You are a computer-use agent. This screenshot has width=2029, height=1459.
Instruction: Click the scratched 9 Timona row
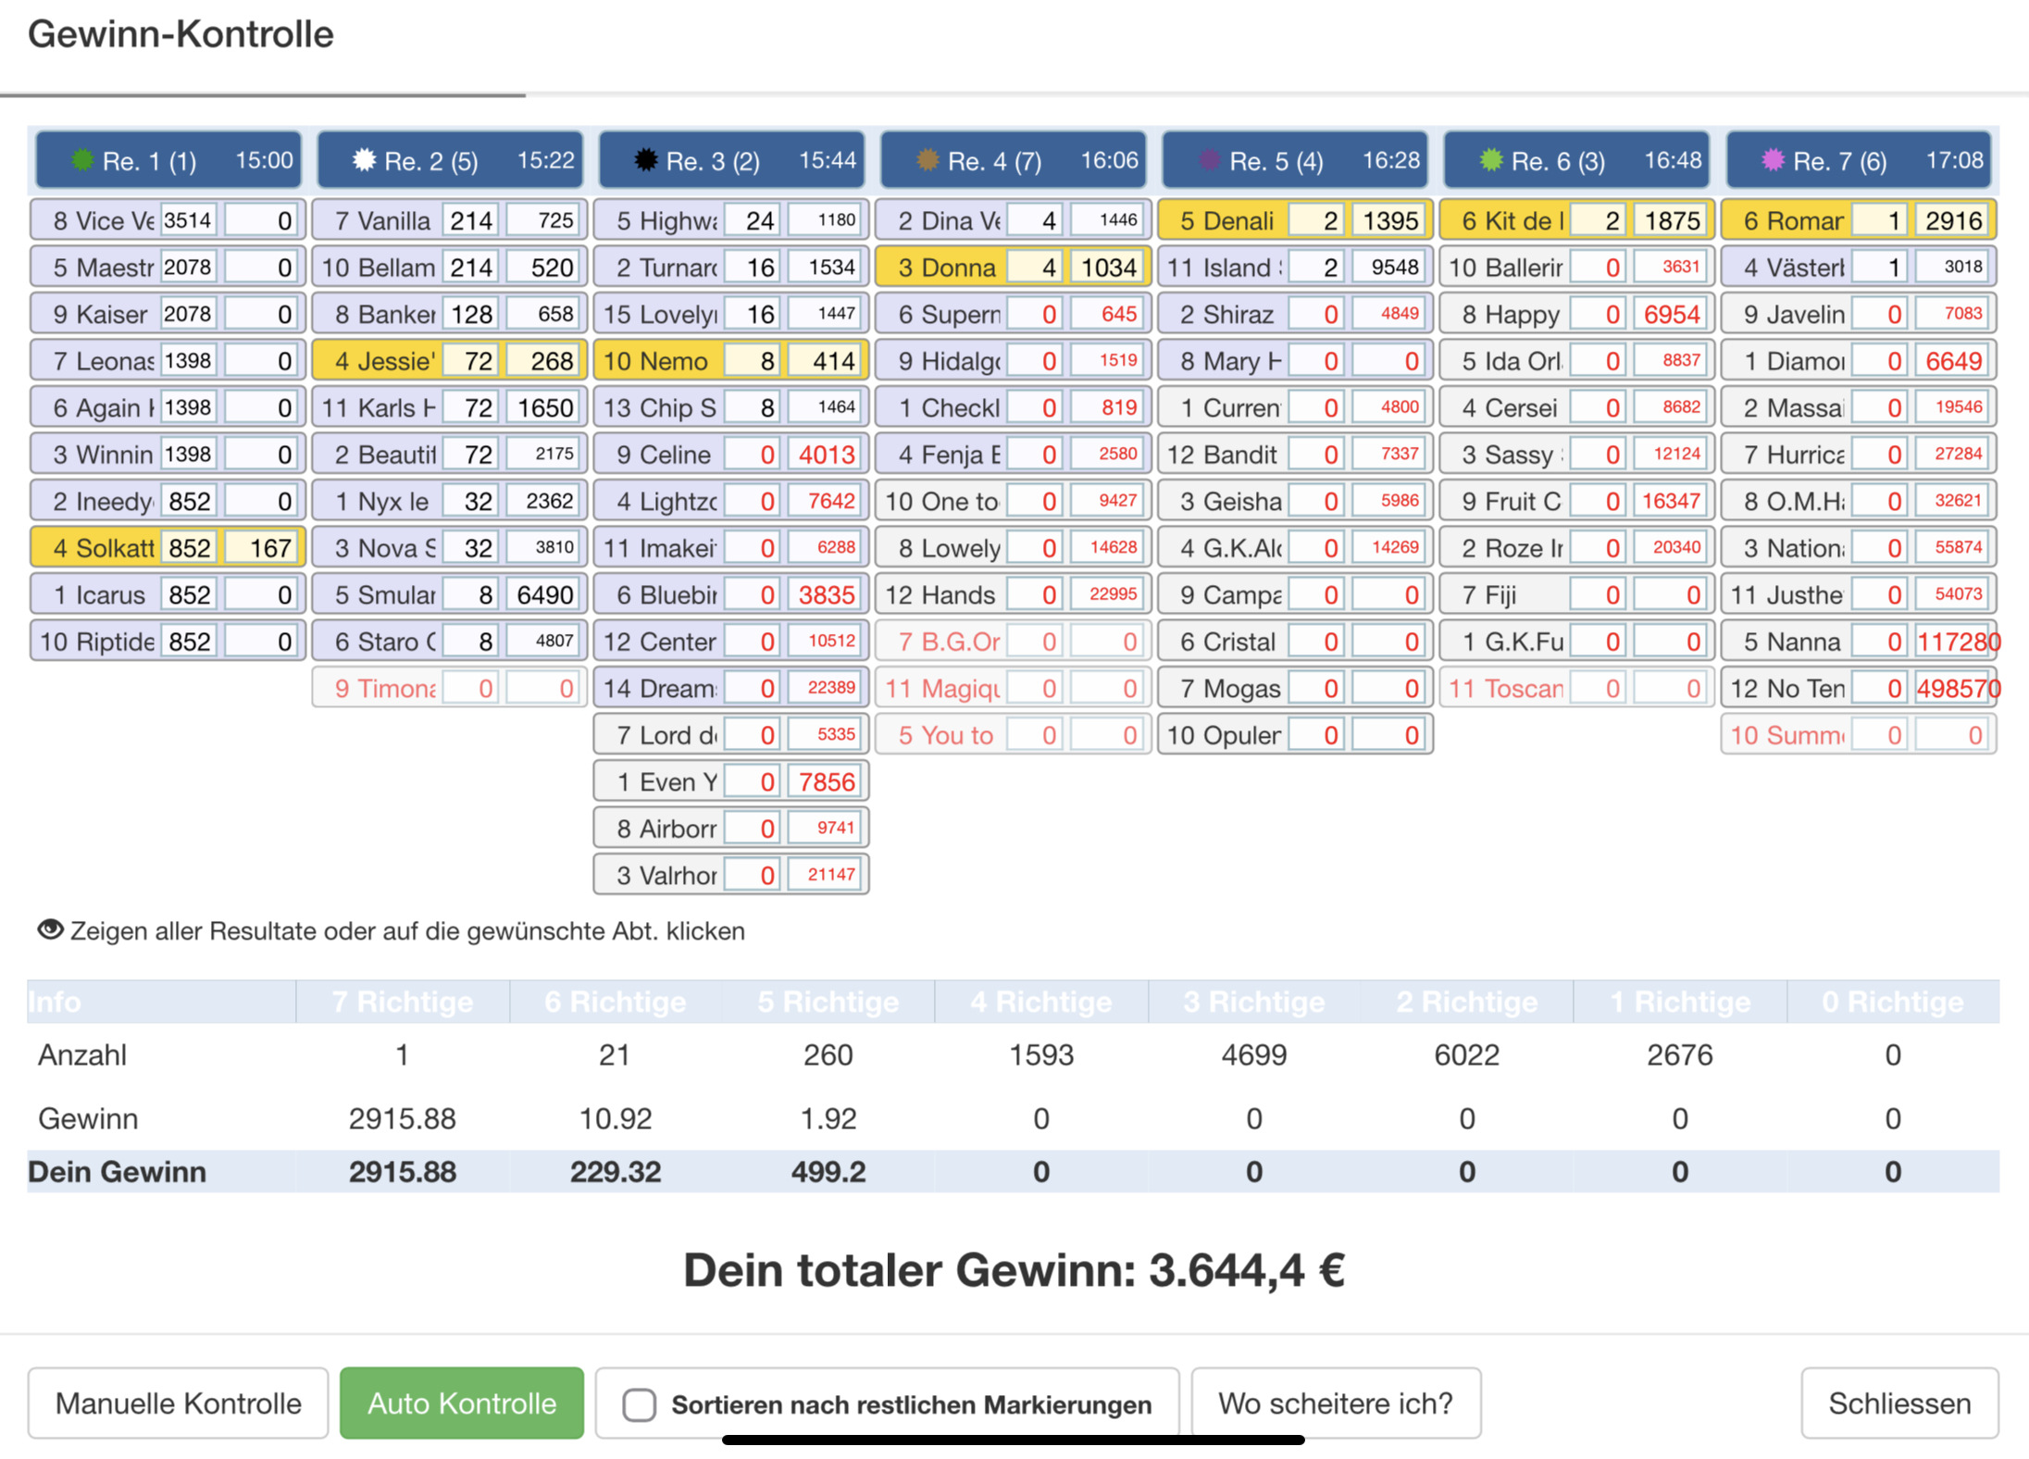click(450, 688)
